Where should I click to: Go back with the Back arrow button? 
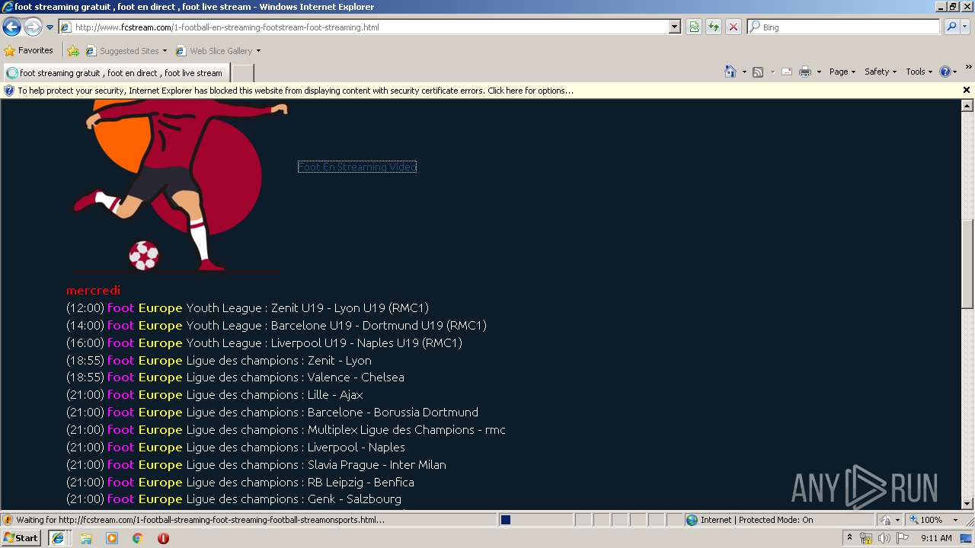11,27
